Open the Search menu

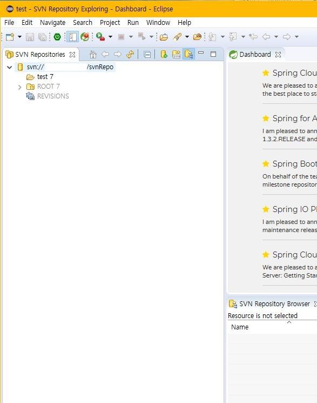click(83, 23)
